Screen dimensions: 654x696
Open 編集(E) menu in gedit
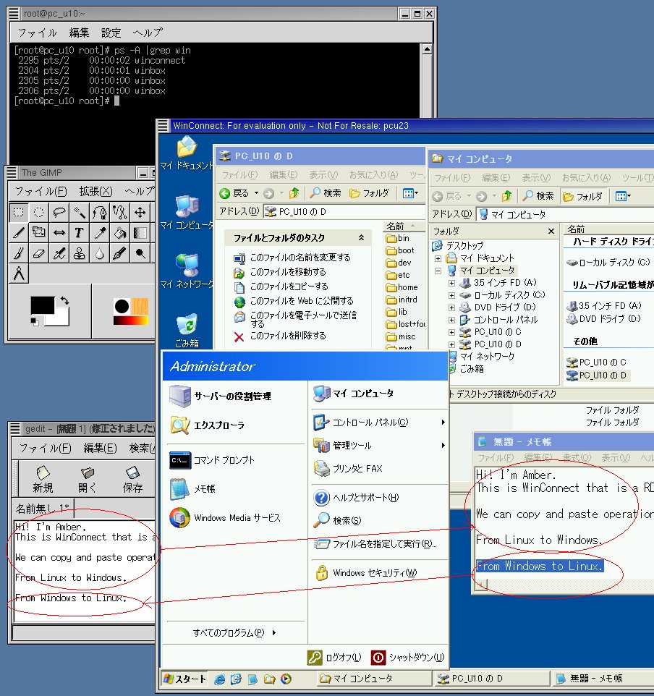pos(100,449)
